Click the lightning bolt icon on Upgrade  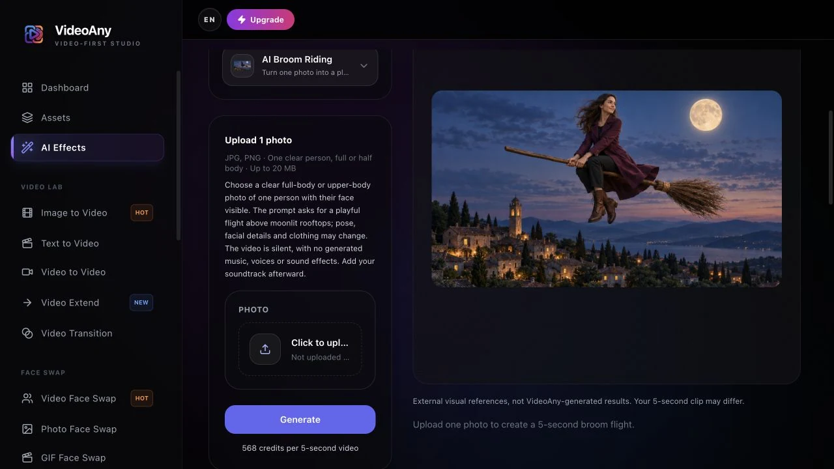(x=242, y=20)
